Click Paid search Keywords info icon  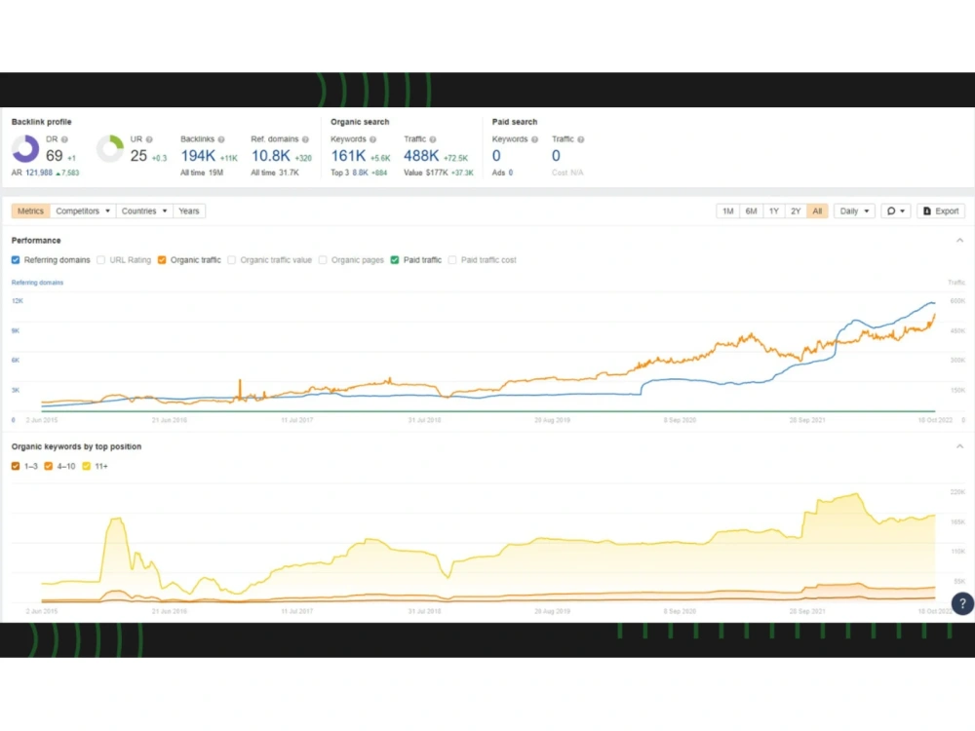point(534,139)
